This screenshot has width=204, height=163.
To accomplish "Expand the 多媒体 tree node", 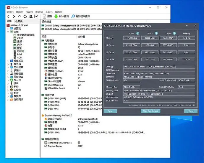I will pyautogui.click(x=8, y=70).
